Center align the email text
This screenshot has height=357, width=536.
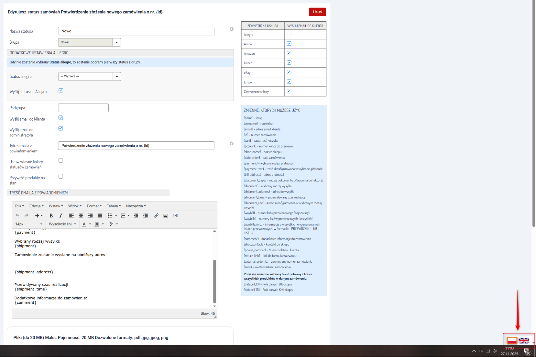[81, 216]
